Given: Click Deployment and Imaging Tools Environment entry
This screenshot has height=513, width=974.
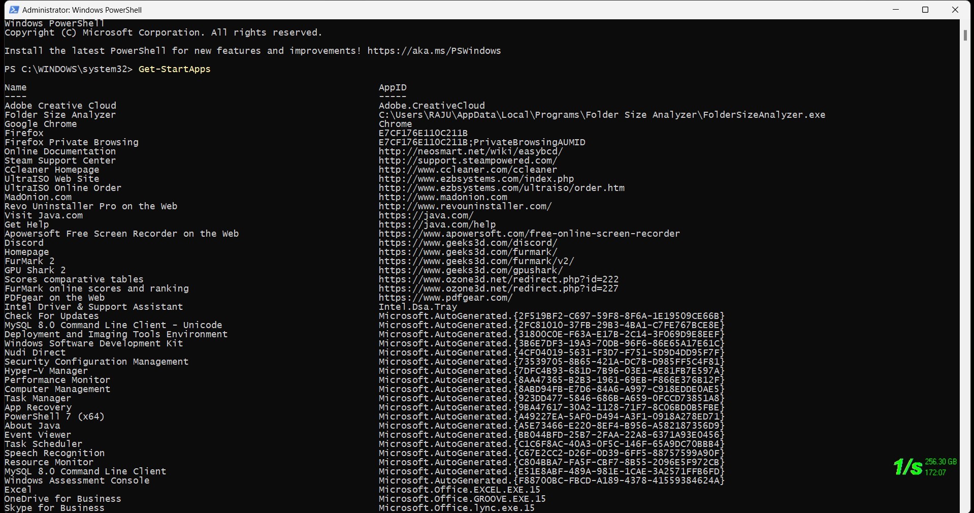Looking at the screenshot, I should click(116, 334).
